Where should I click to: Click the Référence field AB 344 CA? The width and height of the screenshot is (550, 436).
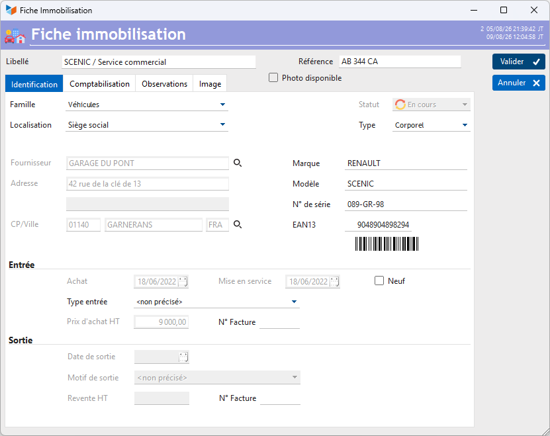(400, 62)
